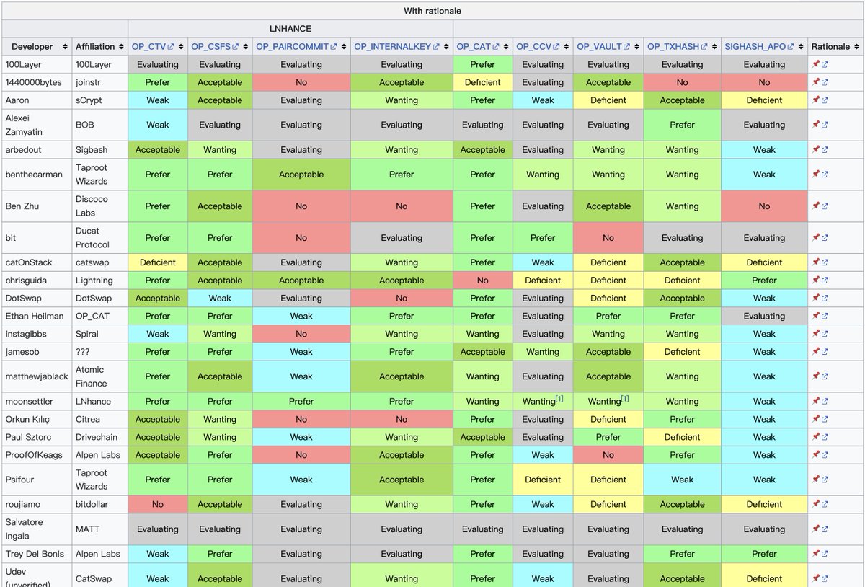865x587 pixels.
Task: Follow footnote [1] in moonsettler's OP_VAULT cell
Action: point(624,399)
